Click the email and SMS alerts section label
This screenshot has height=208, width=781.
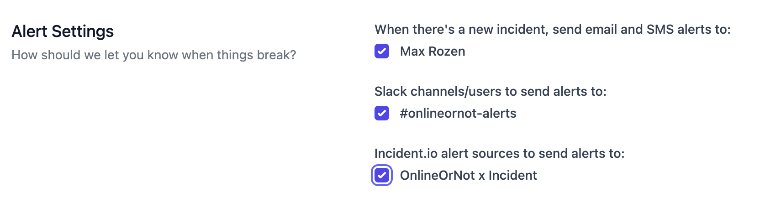[552, 30]
